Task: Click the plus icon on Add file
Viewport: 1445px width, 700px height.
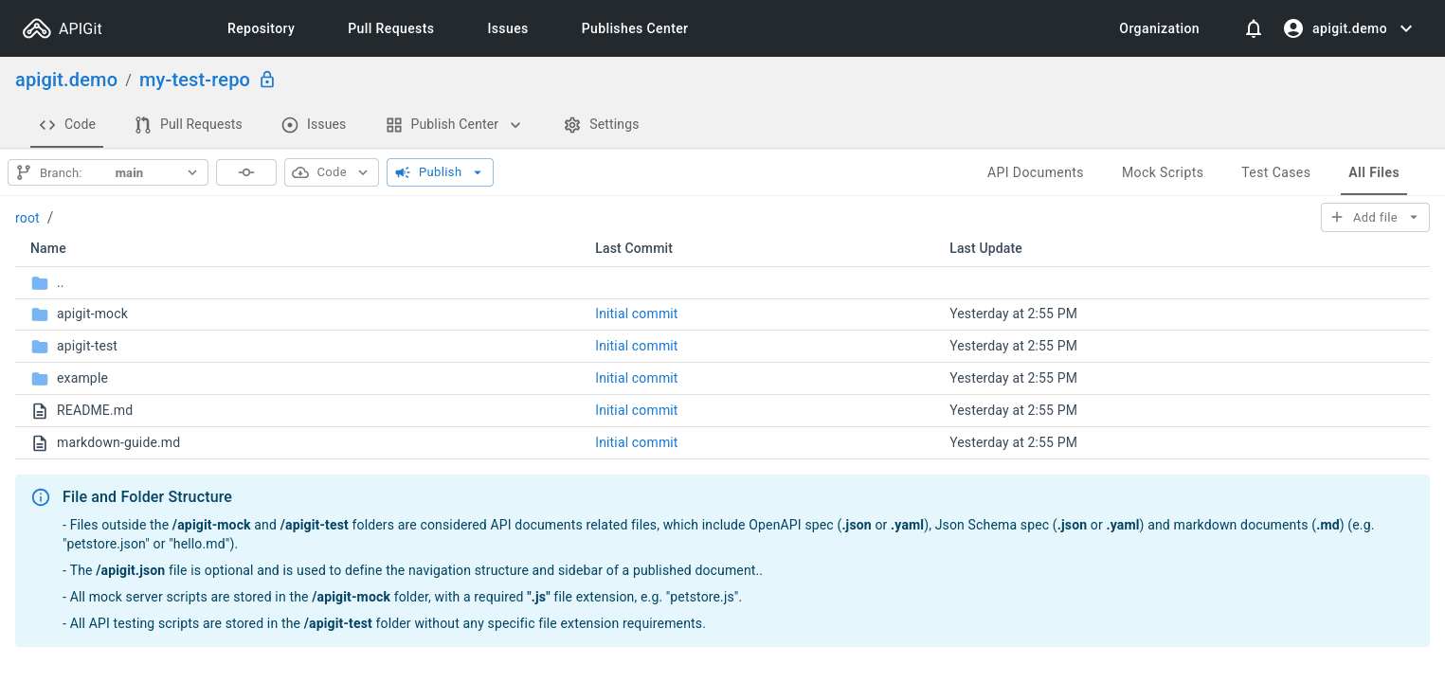Action: pyautogui.click(x=1337, y=217)
